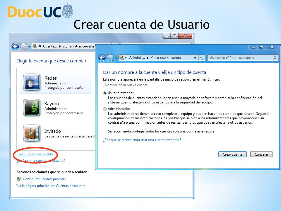Open overflow chevron in front address bar
The image size is (281, 211).
tap(126, 58)
